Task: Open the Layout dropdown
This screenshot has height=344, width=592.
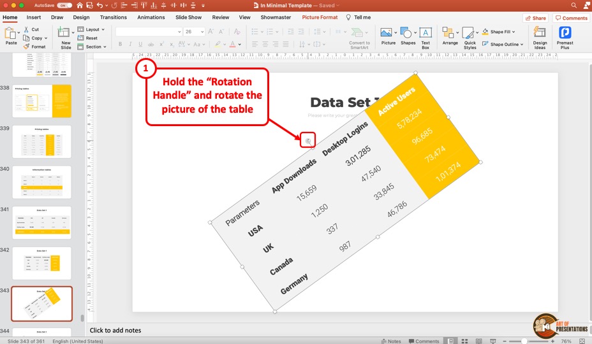Action: [x=91, y=29]
